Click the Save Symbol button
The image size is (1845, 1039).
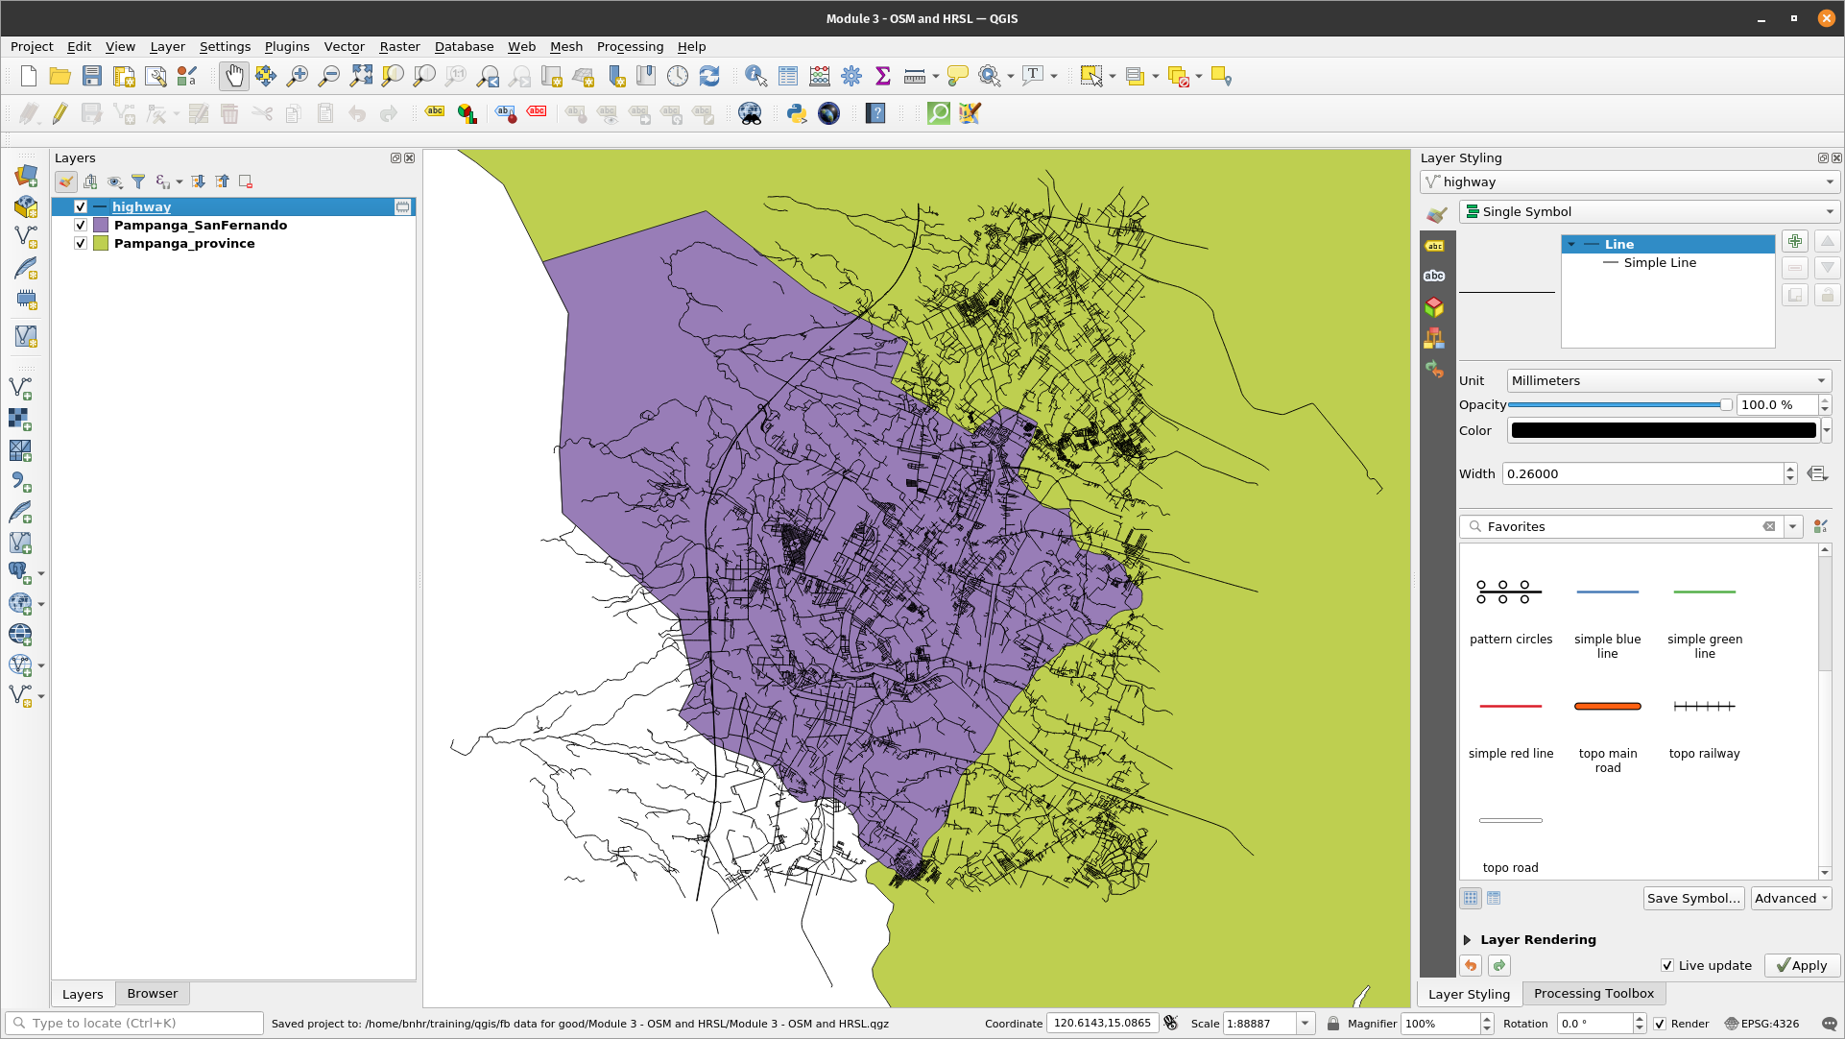pos(1693,898)
